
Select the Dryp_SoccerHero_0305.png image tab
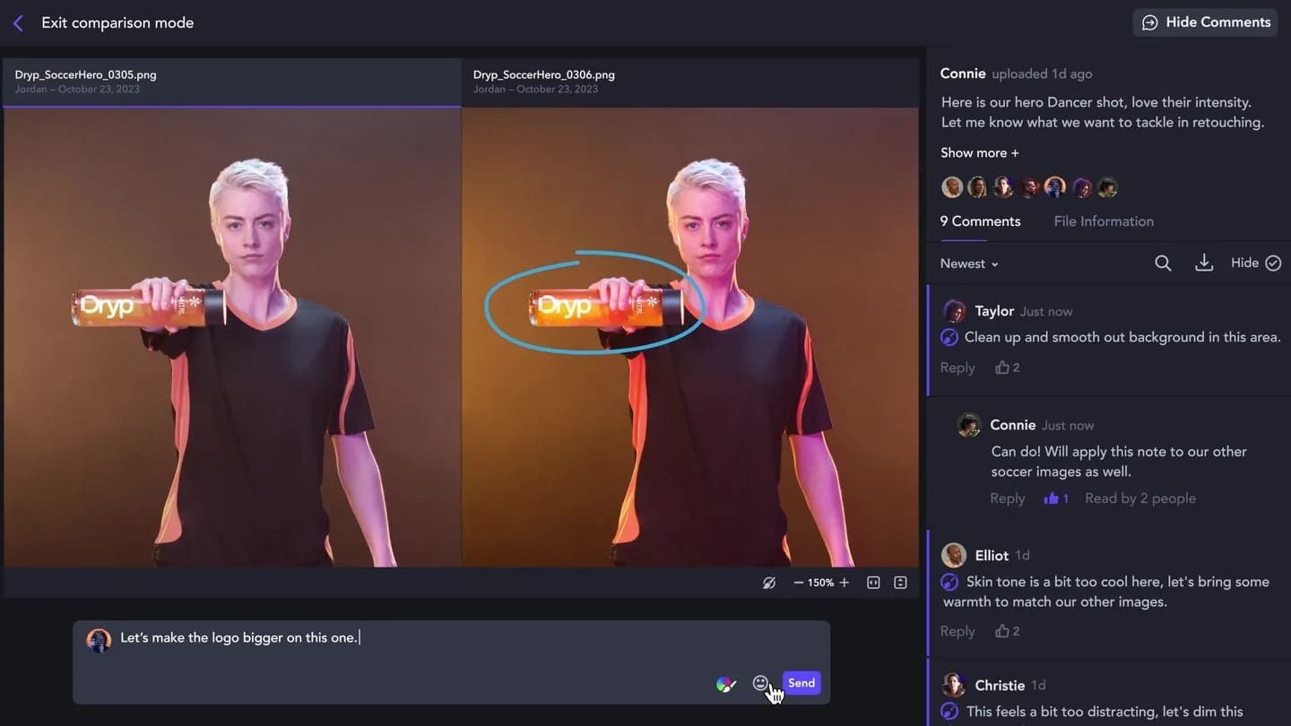click(x=231, y=82)
